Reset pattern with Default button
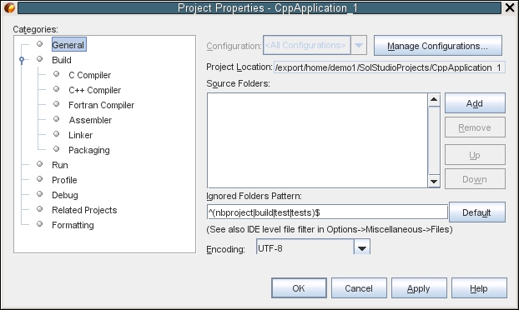The width and height of the screenshot is (519, 310). (x=477, y=212)
